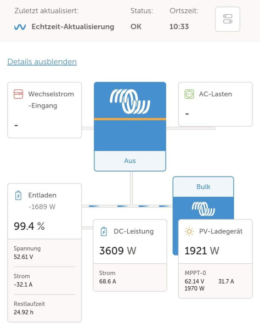This screenshot has width=260, height=329.
Task: Click the battery Spannung 52.61 V row
Action: click(44, 253)
